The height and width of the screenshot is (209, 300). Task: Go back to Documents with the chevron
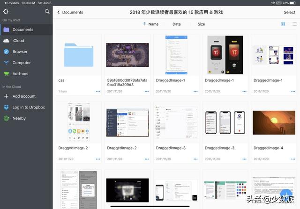[x=70, y=12]
